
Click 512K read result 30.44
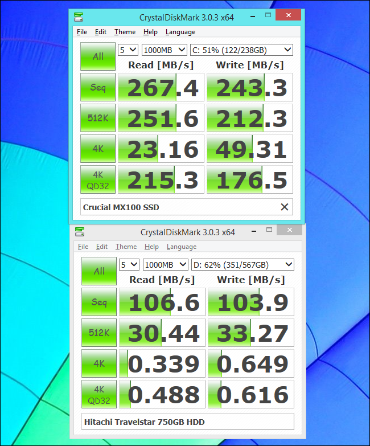click(x=162, y=333)
